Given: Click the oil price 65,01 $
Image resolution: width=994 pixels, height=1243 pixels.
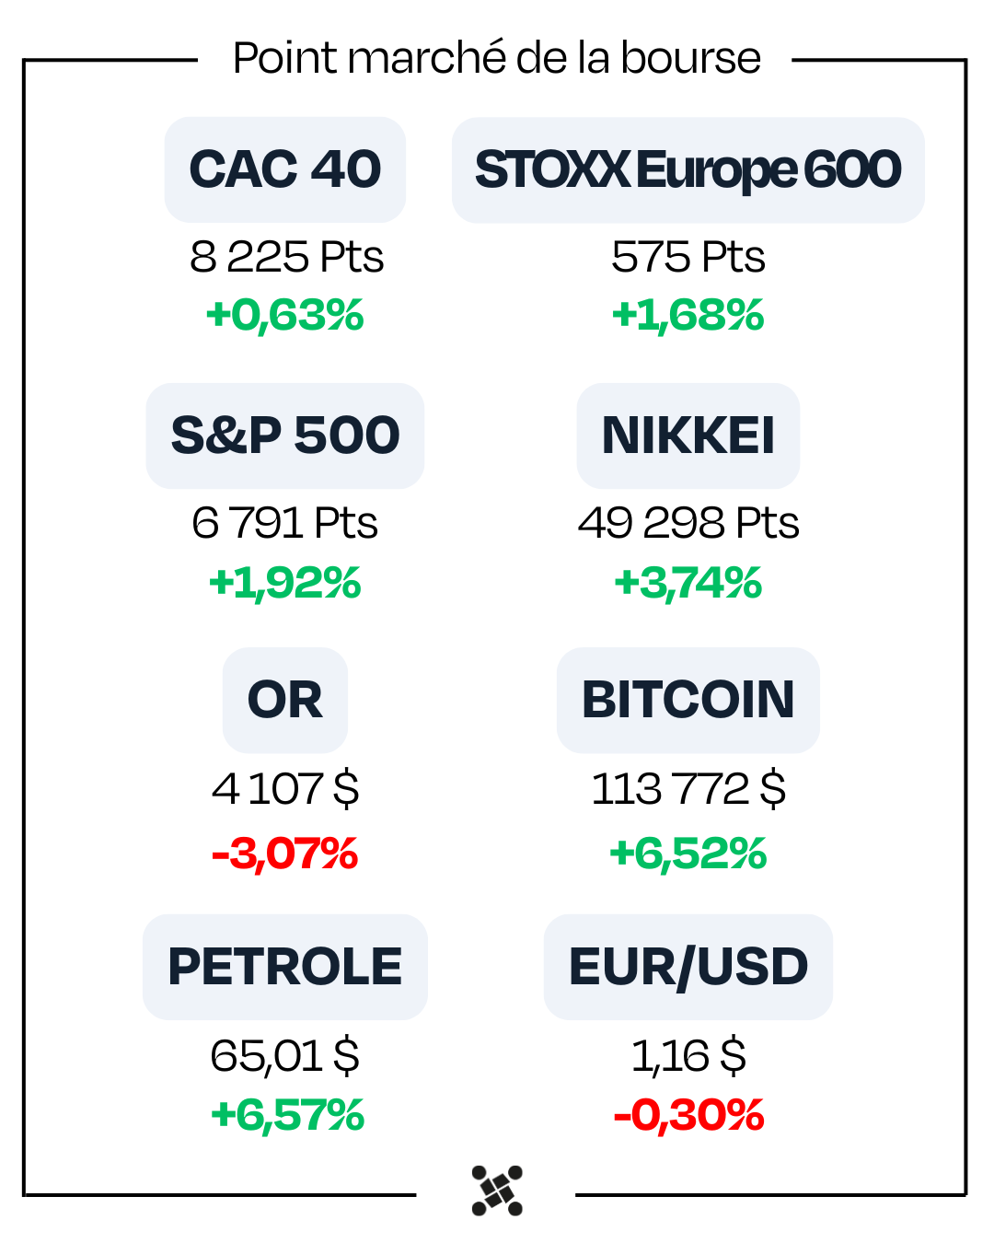Looking at the screenshot, I should [285, 1055].
